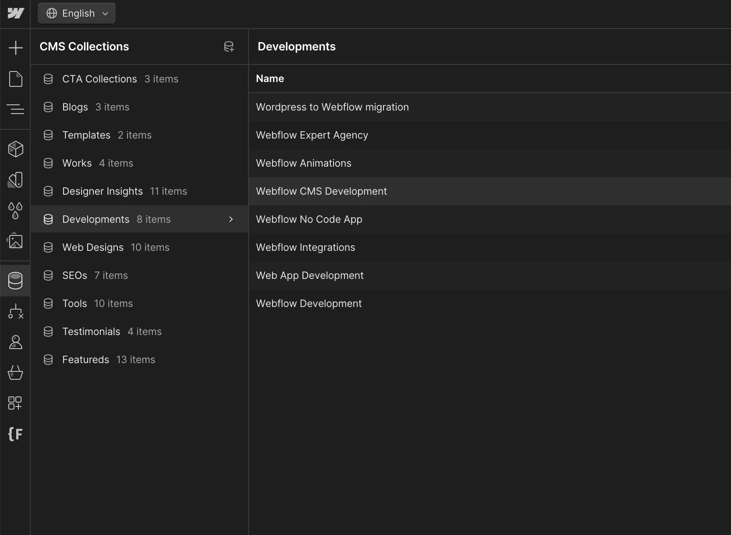
Task: Open the Components cube panel
Action: click(15, 149)
